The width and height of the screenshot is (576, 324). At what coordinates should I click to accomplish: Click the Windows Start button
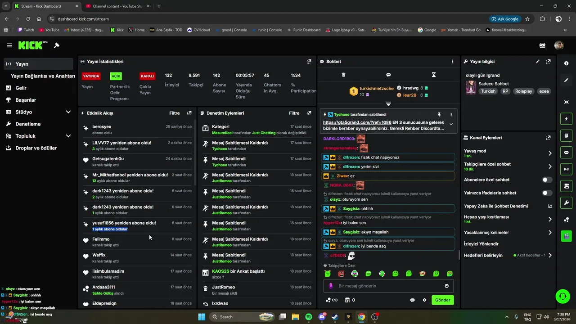(202, 317)
